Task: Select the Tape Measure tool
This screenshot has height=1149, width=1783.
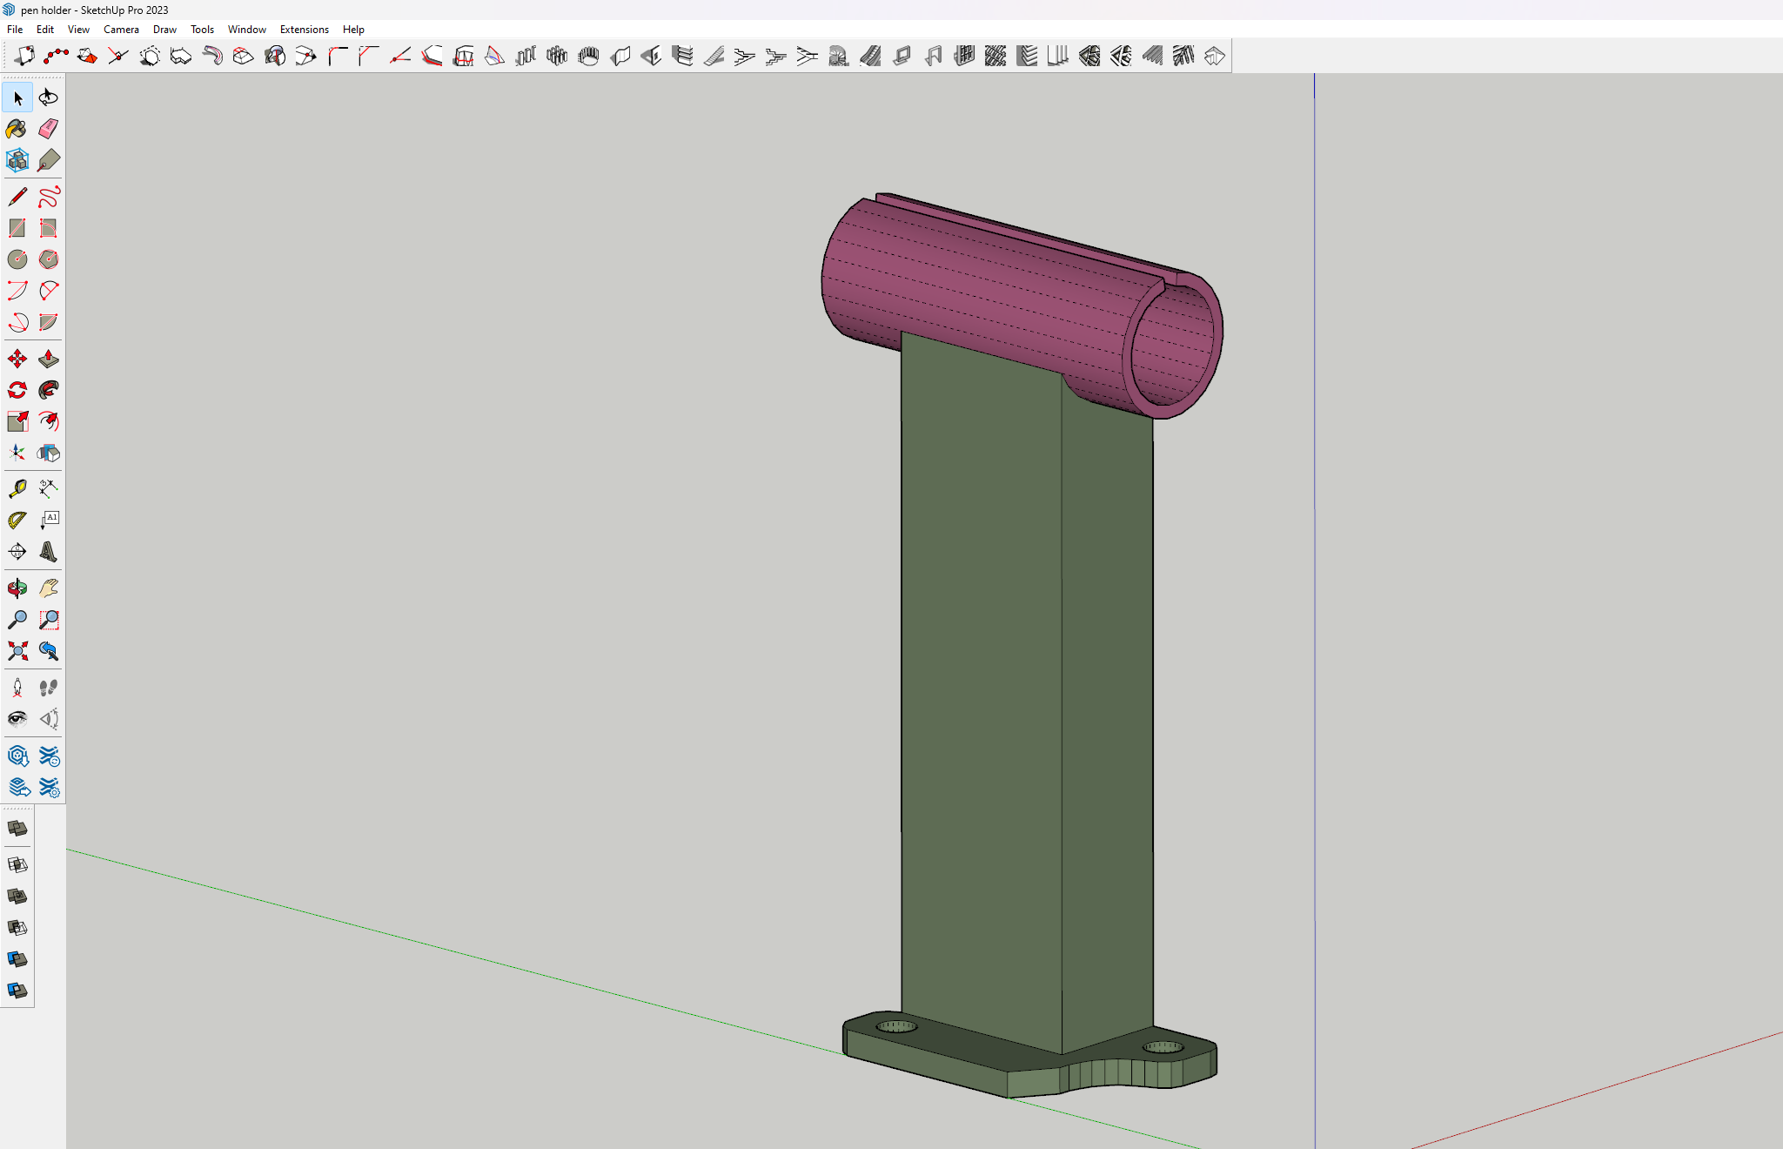Action: (17, 488)
